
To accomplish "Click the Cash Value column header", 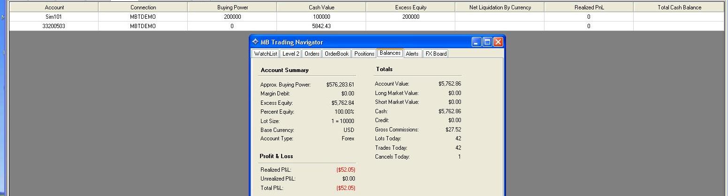I will pyautogui.click(x=322, y=7).
